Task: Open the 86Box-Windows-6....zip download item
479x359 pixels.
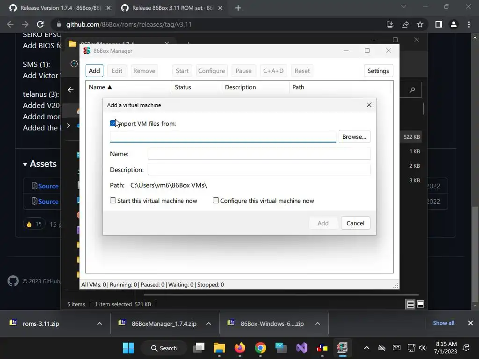Action: [272, 323]
